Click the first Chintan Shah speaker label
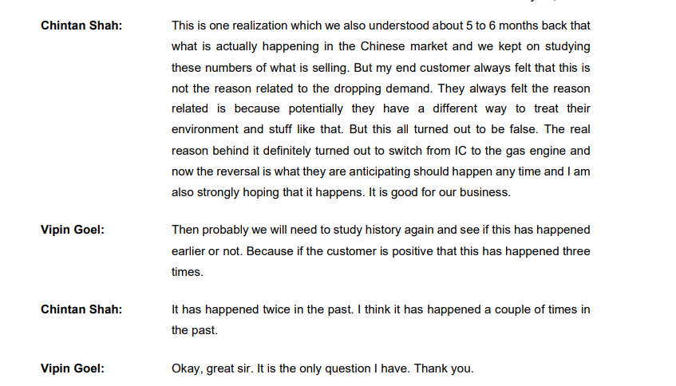Image resolution: width=676 pixels, height=386 pixels. [81, 26]
